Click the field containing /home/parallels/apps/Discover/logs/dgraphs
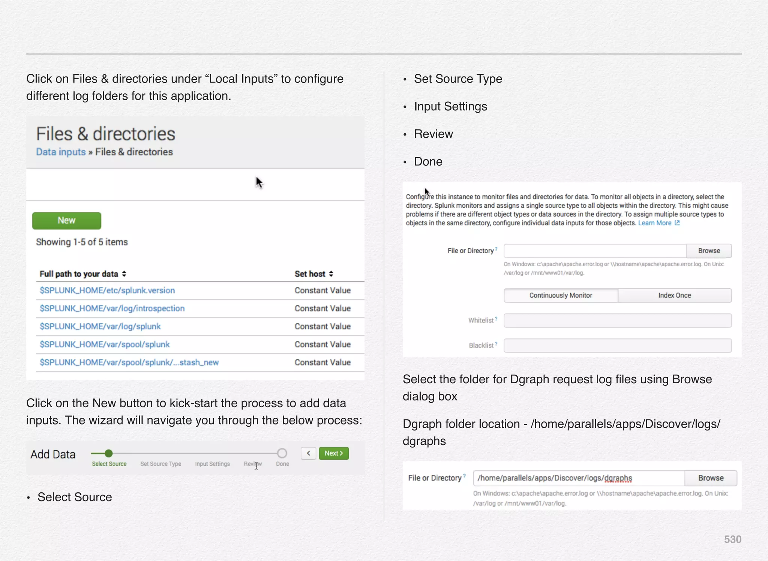The height and width of the screenshot is (561, 768). click(x=579, y=478)
